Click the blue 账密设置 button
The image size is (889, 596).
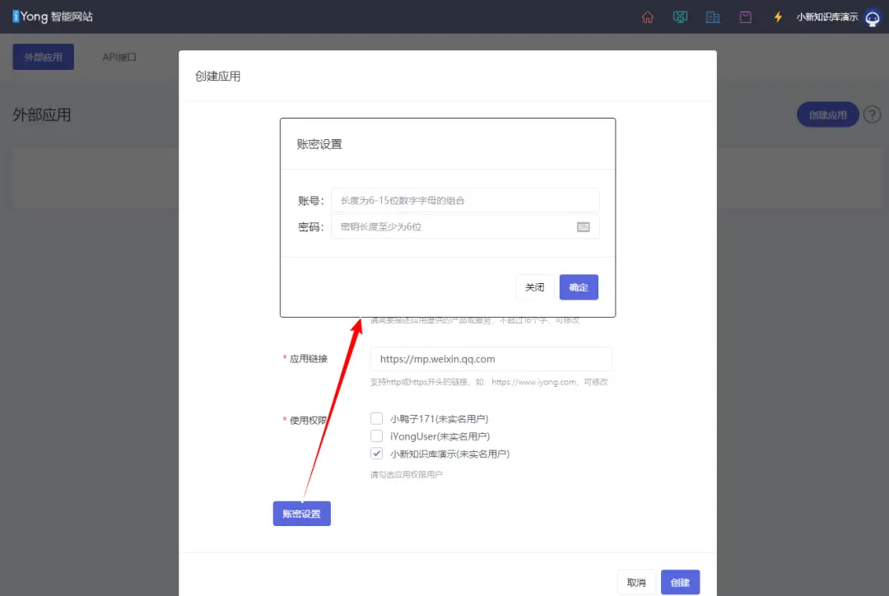[301, 514]
